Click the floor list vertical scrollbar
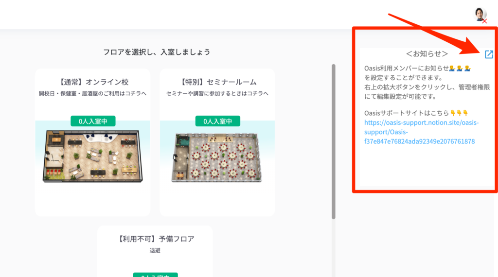Viewport: 498px width, 277px height. pyautogui.click(x=334, y=141)
